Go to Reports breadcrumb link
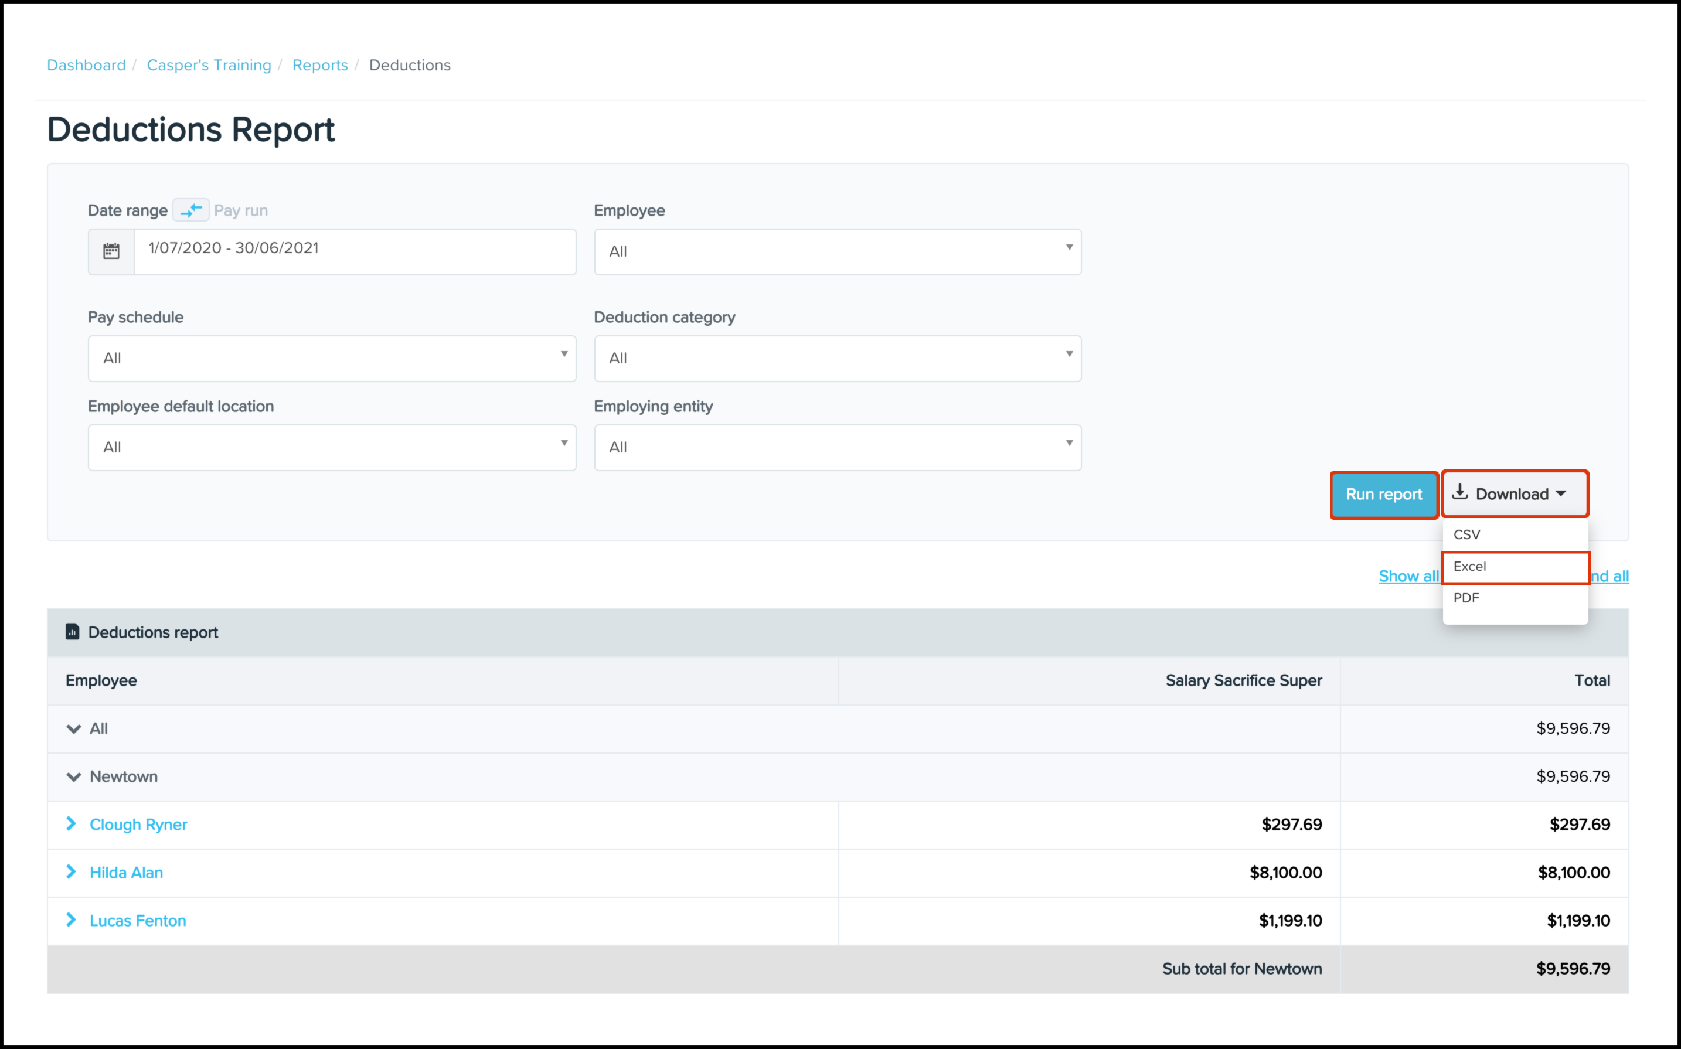The width and height of the screenshot is (1681, 1049). 320,65
